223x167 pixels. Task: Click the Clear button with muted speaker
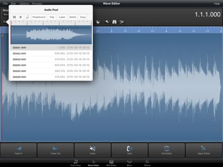point(93,150)
